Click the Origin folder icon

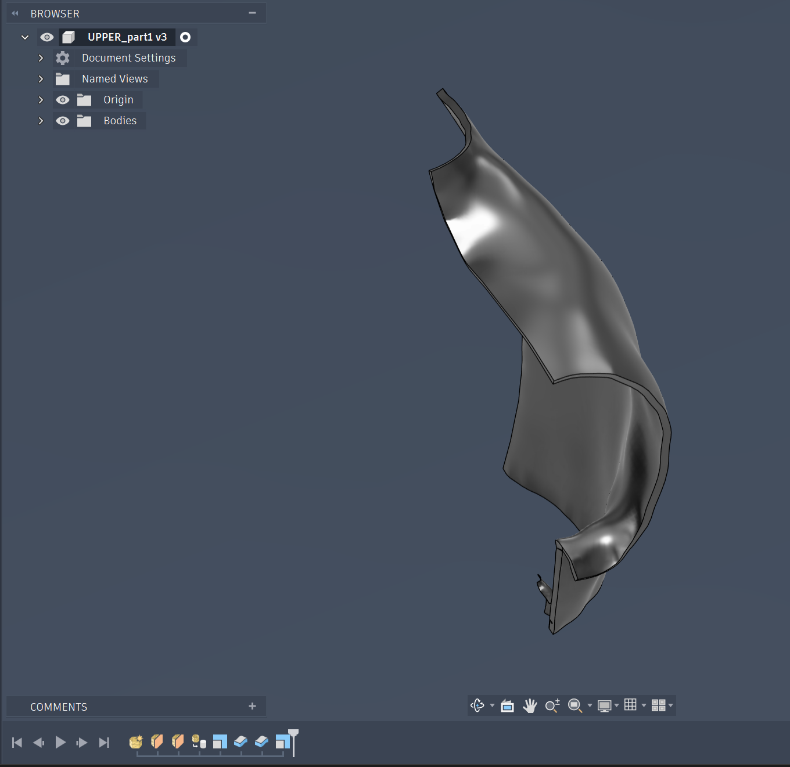84,100
